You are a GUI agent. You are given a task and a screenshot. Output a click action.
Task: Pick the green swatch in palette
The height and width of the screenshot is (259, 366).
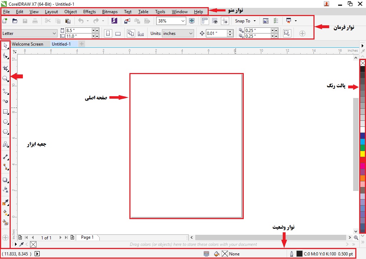[x=362, y=148]
